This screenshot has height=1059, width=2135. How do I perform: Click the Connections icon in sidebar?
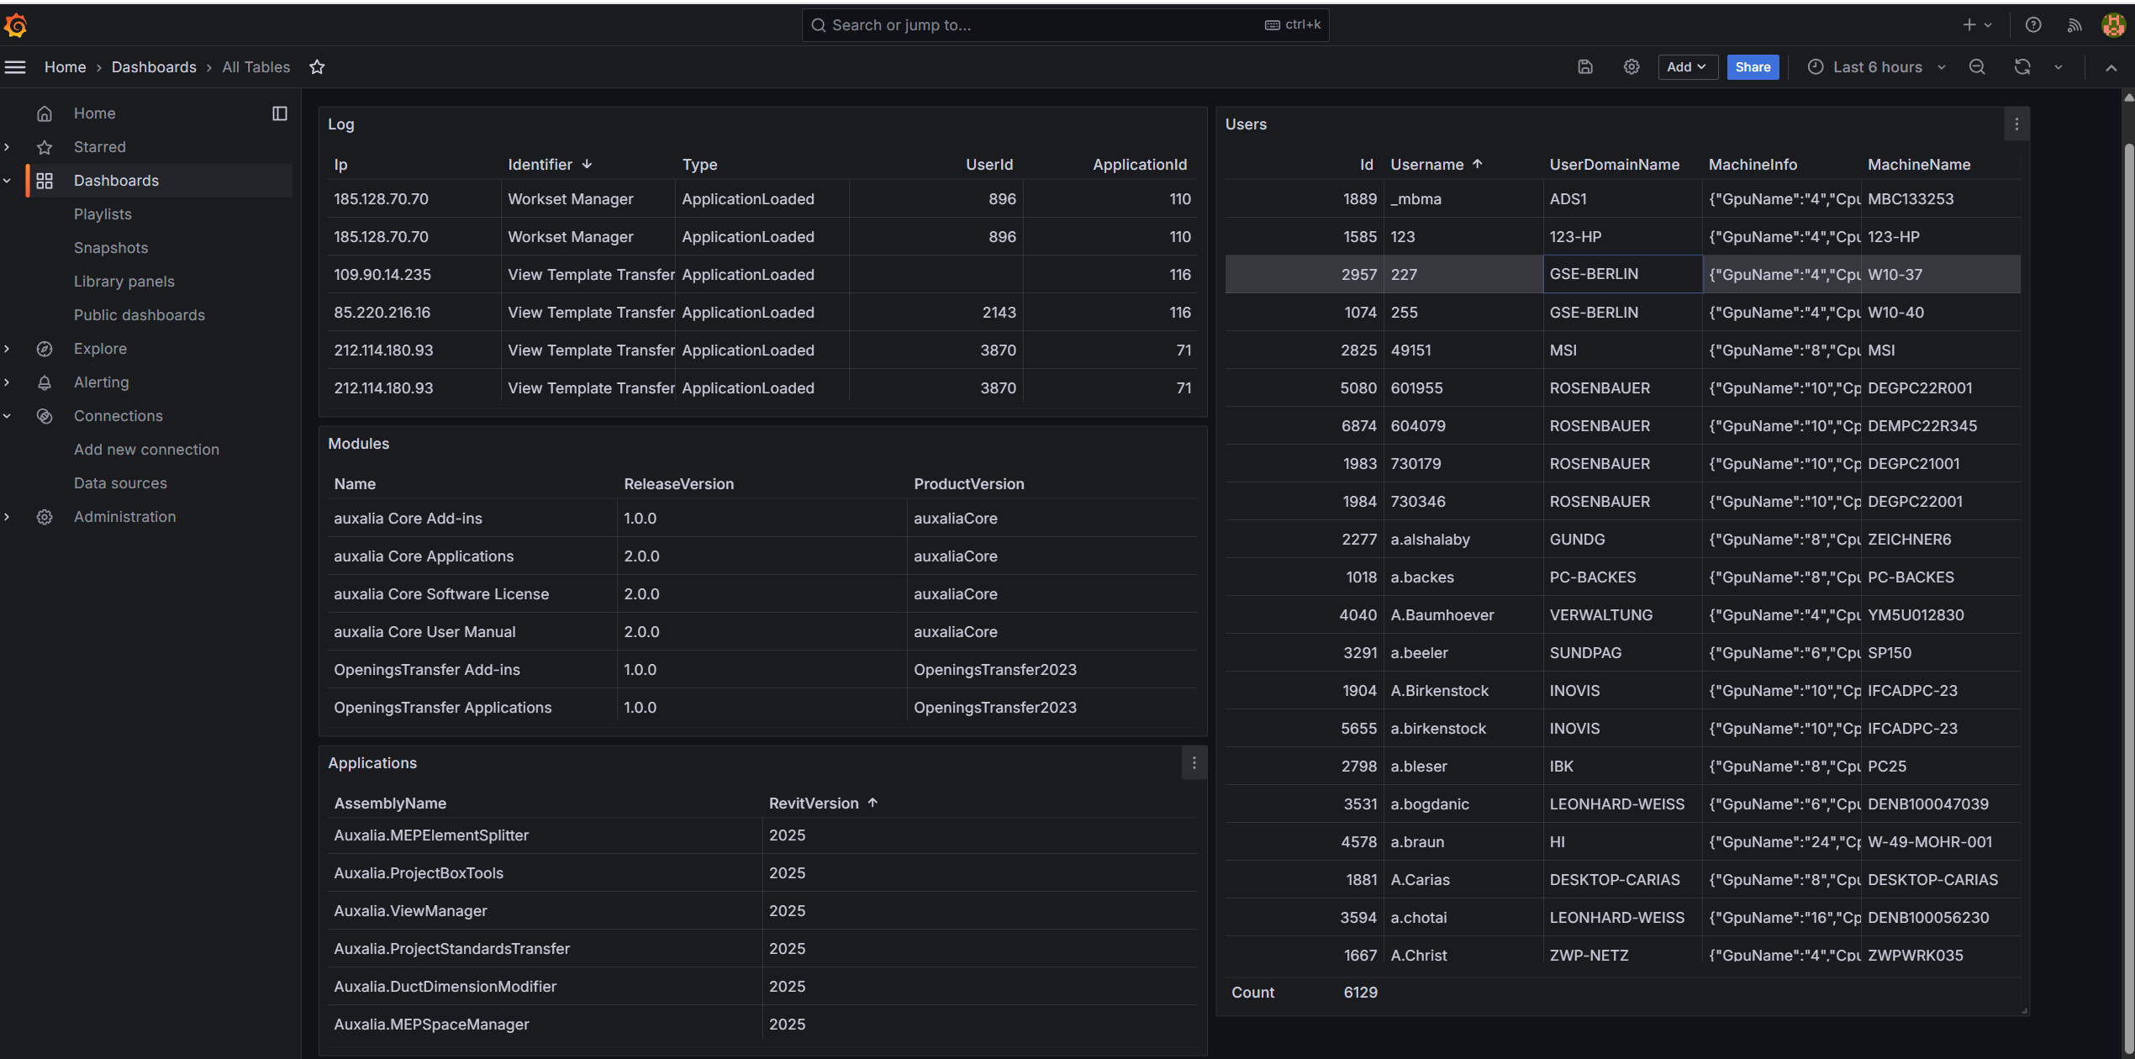(x=45, y=416)
